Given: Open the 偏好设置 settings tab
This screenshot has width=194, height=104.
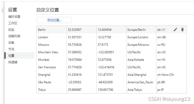Looking at the screenshot, I should [x=14, y=17].
